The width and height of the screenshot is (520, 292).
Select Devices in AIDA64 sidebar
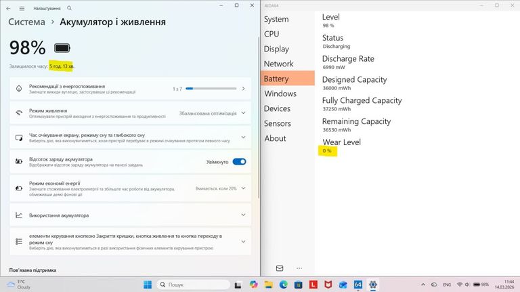click(x=277, y=108)
